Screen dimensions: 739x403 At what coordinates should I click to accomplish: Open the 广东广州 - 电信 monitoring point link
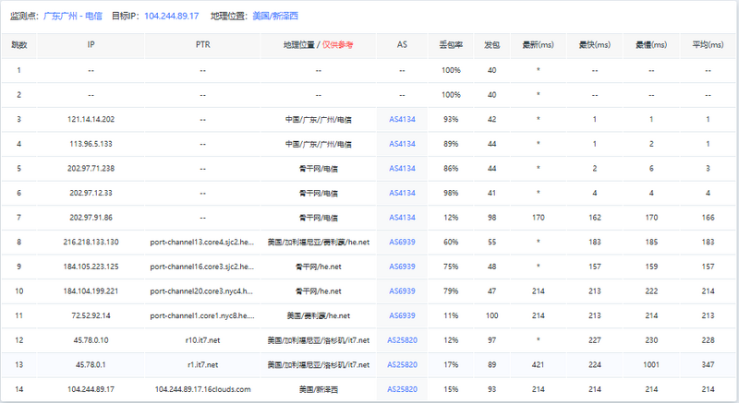click(73, 16)
